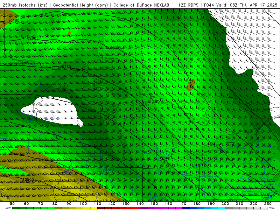Click the 130 value on the color scale
Image resolution: width=280 pixels, height=210 pixels.
pyautogui.click(x=126, y=204)
